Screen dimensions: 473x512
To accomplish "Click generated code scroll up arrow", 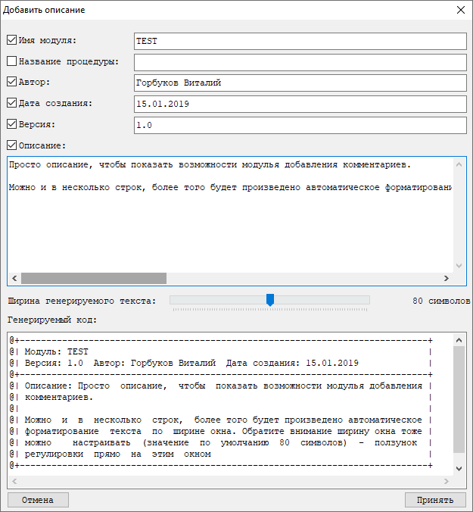I will click(x=459, y=340).
